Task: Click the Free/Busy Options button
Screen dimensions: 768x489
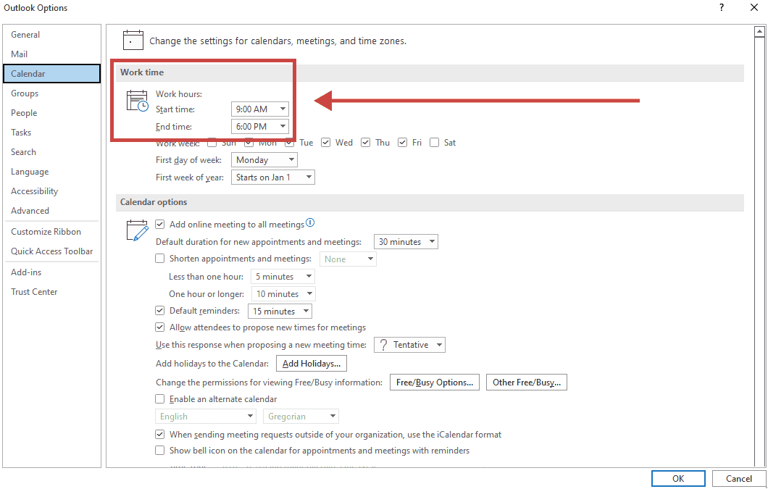Action: coord(435,383)
